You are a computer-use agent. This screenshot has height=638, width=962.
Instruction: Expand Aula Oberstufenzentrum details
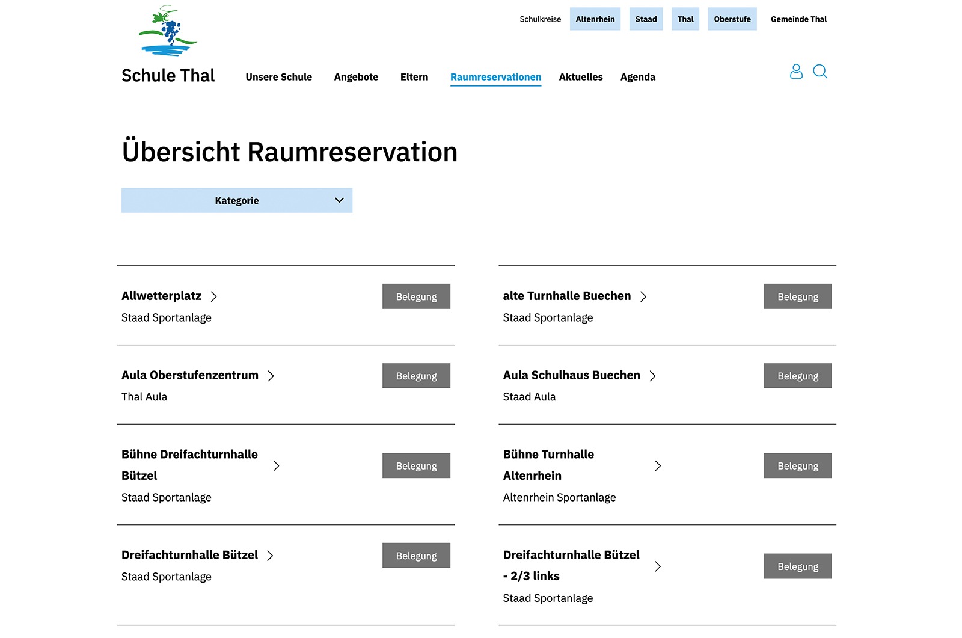(272, 376)
